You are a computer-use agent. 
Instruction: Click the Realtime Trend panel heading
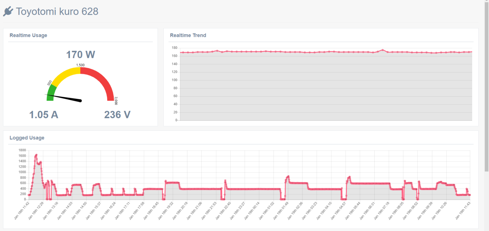click(188, 35)
